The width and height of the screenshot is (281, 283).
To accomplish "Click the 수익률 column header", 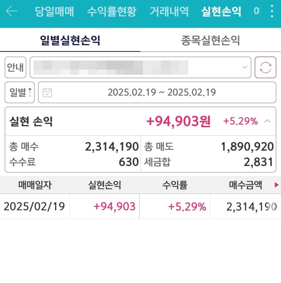I will pyautogui.click(x=175, y=185).
